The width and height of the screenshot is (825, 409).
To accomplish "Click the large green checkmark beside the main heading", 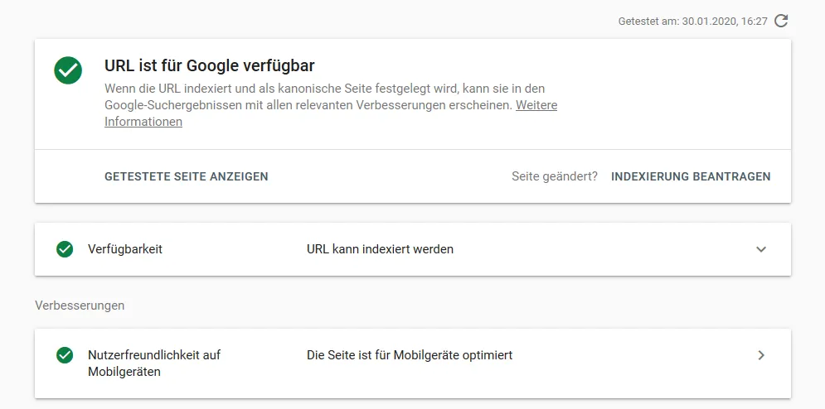I will coord(68,70).
